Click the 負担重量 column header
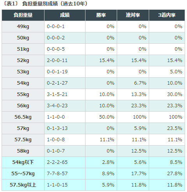The image size is (187, 192). click(x=23, y=15)
